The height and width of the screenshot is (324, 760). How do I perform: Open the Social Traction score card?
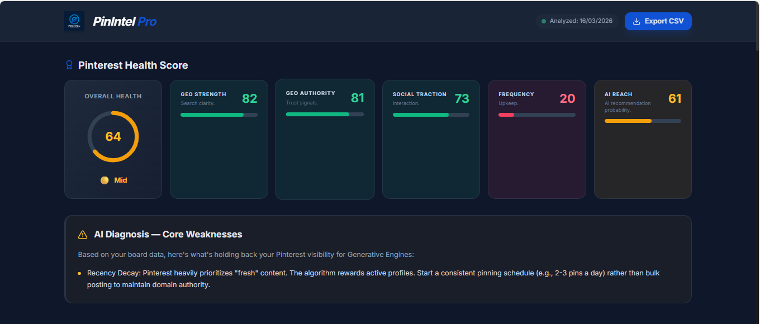(431, 139)
